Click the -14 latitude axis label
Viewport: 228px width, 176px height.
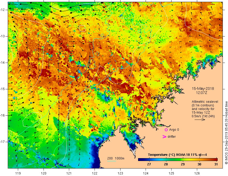coord(3,63)
